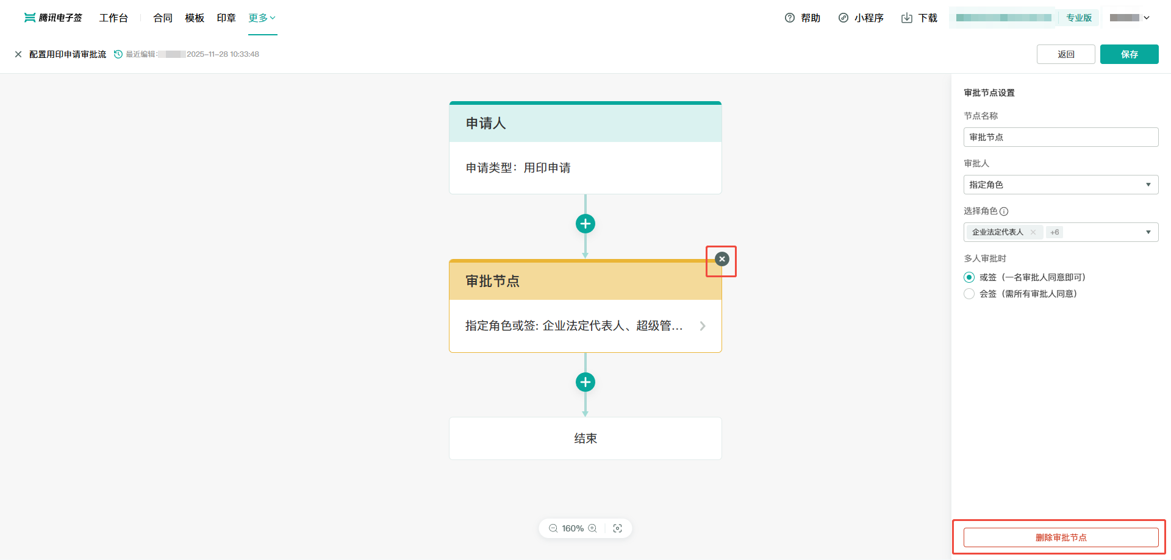This screenshot has height=560, width=1171.
Task: Open the 更多 menu
Action: [262, 18]
